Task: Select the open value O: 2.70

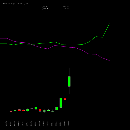Action: 45,9
